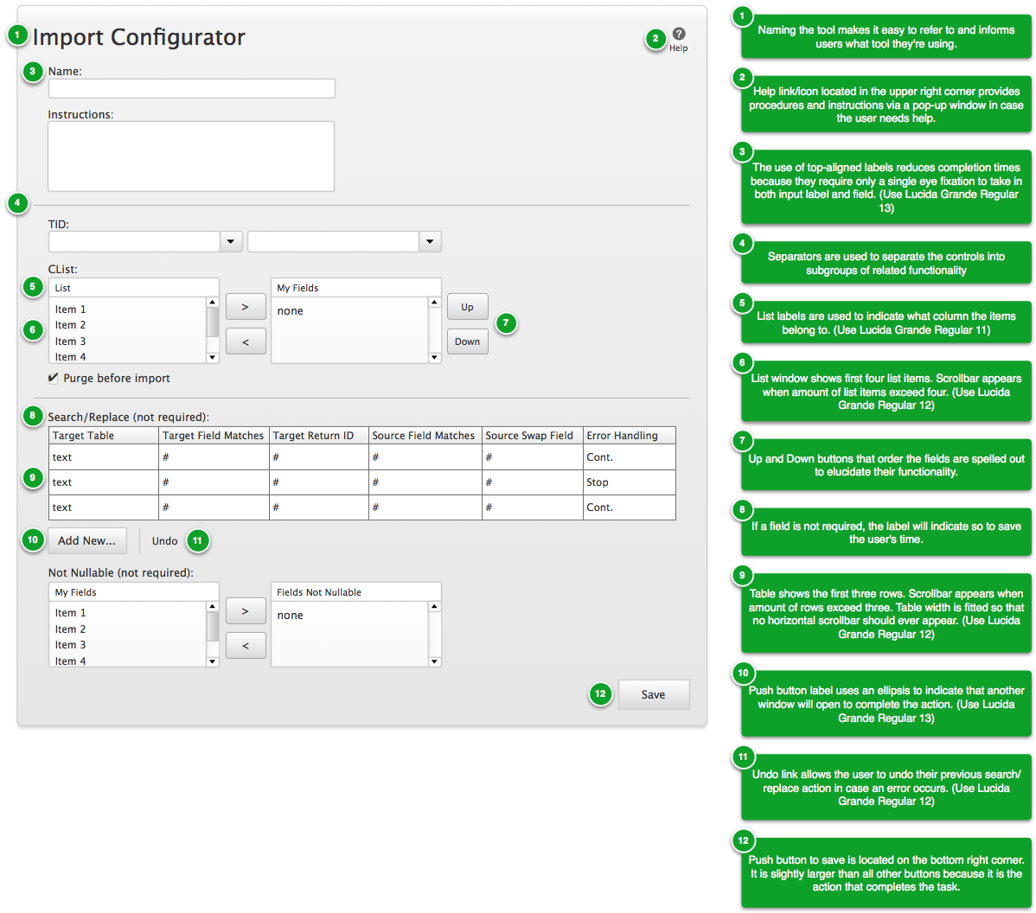Click the move-left arrow in Not Nullable section
The width and height of the screenshot is (1036, 913).
(246, 645)
